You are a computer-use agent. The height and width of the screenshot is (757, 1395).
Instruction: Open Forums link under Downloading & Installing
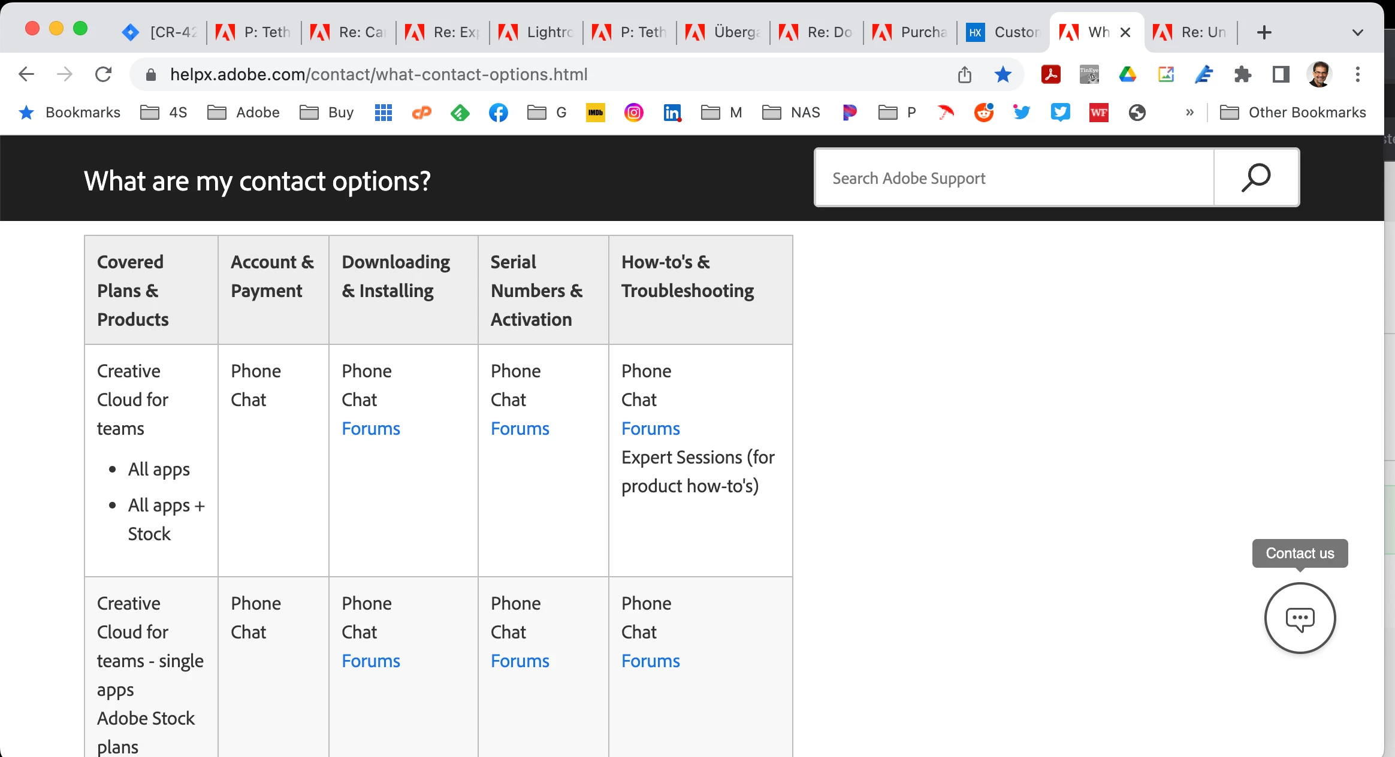pos(370,428)
